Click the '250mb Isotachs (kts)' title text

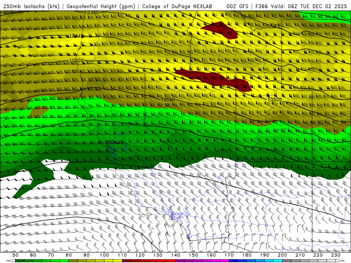point(31,6)
